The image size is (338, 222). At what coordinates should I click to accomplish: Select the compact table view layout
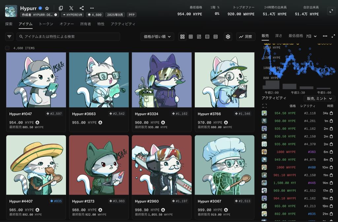[x=216, y=37]
